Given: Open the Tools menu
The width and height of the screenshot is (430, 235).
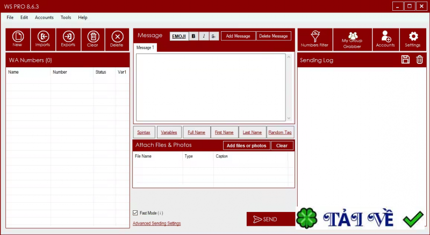Looking at the screenshot, I should [x=66, y=17].
